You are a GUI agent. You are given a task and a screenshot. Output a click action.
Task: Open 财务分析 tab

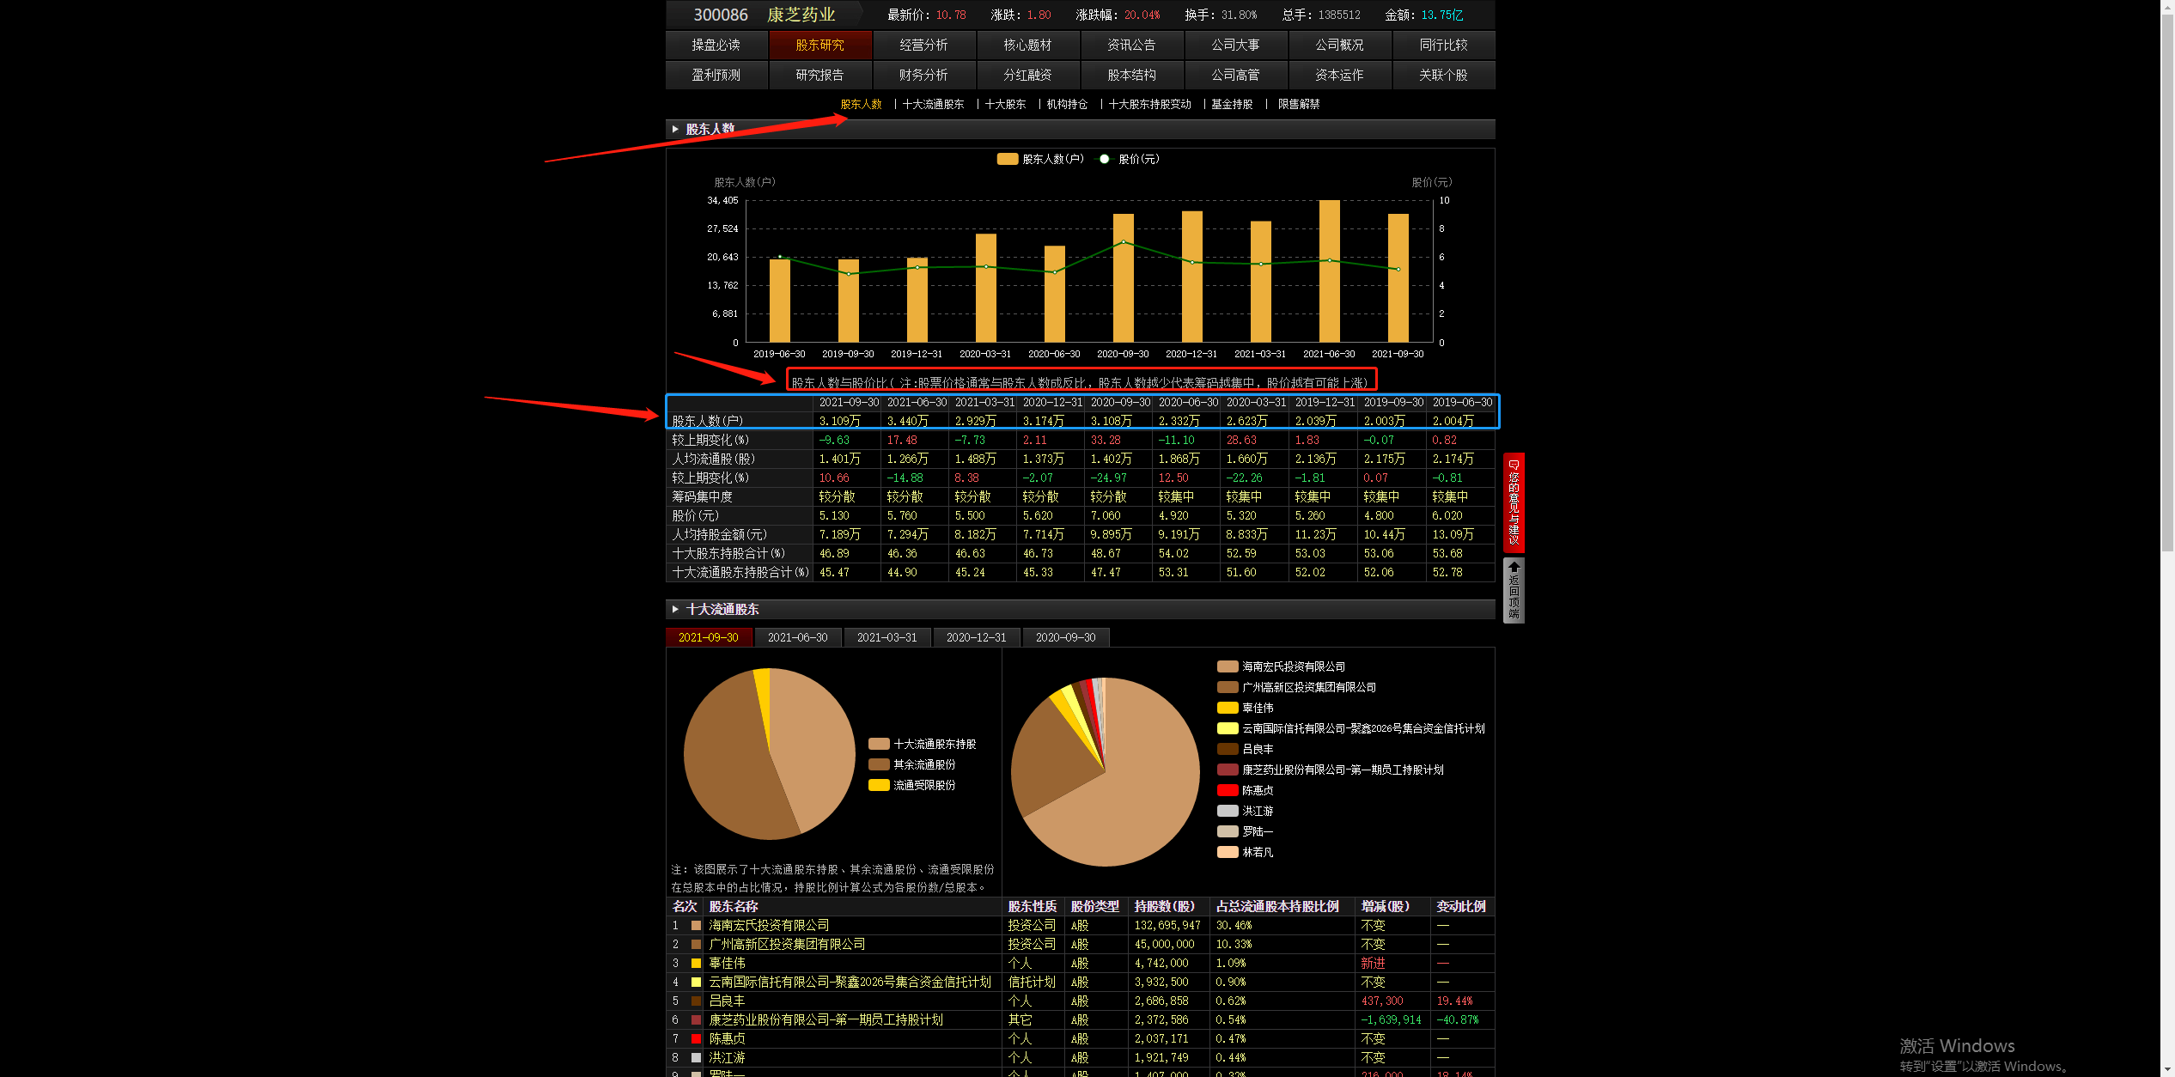(x=923, y=75)
